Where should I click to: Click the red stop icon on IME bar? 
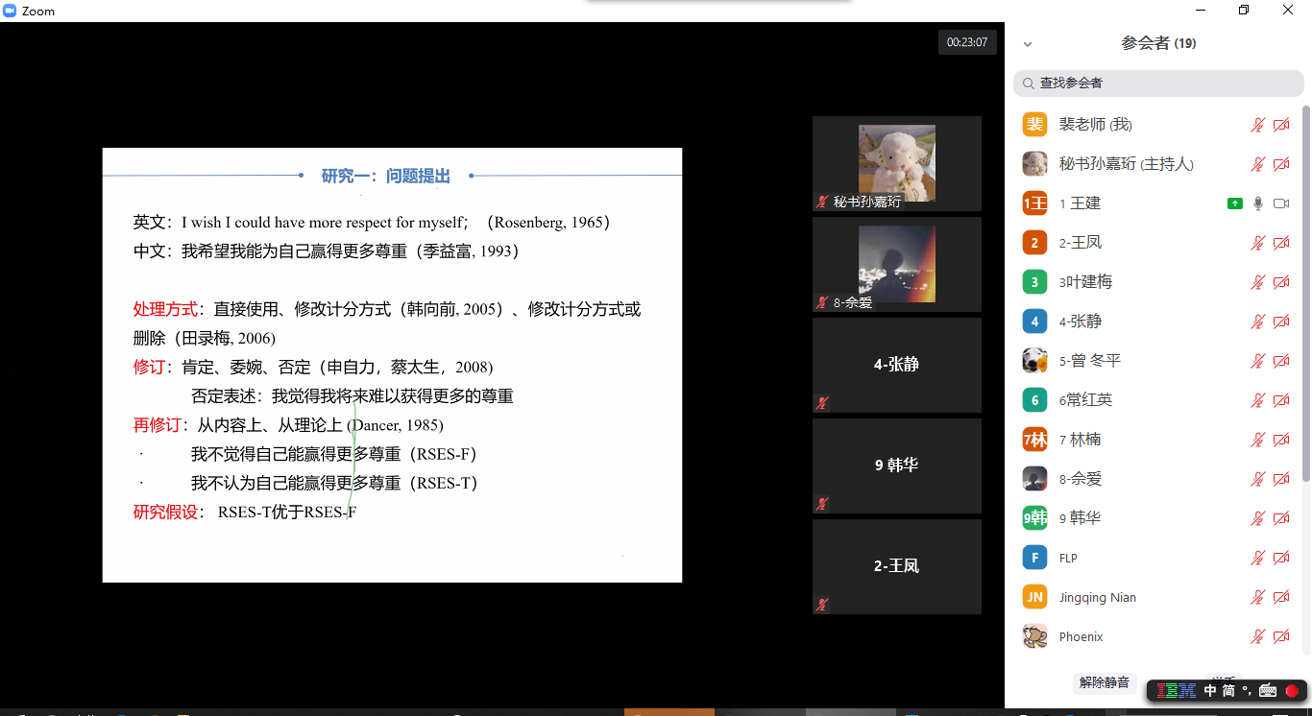tap(1292, 690)
